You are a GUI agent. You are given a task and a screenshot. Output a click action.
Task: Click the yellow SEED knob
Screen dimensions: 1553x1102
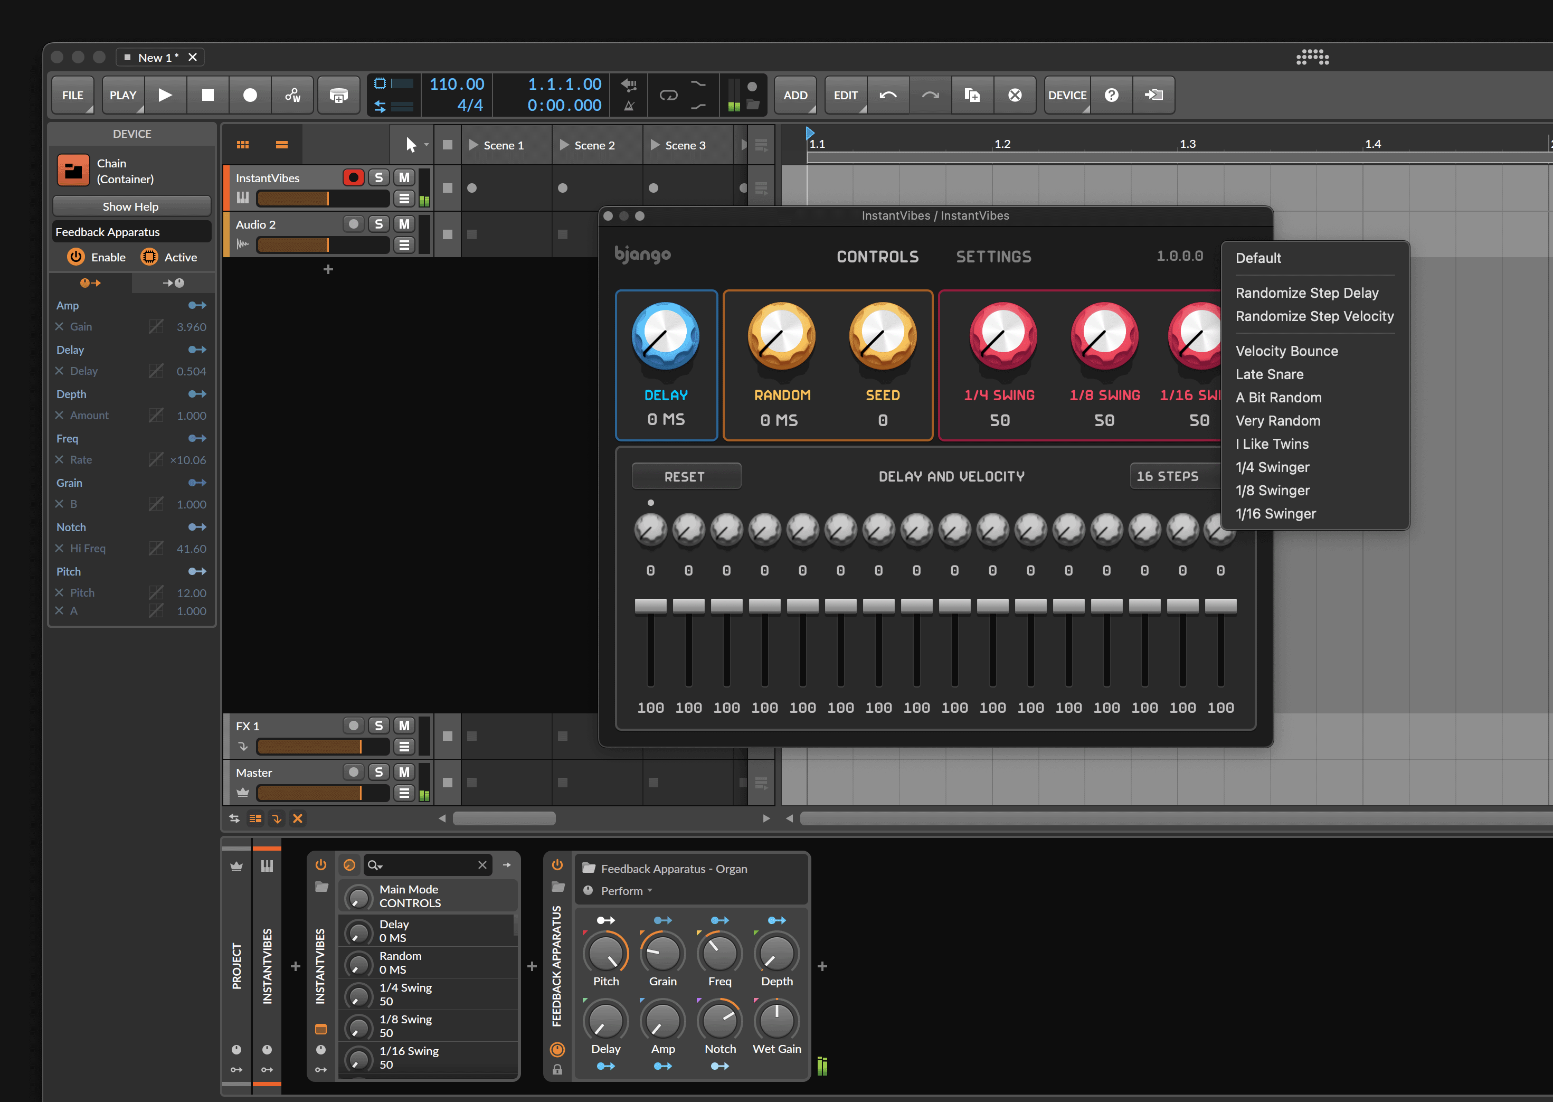[882, 336]
